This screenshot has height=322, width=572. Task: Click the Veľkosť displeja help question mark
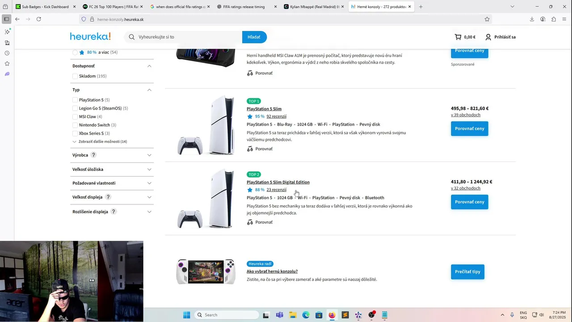[x=108, y=197]
